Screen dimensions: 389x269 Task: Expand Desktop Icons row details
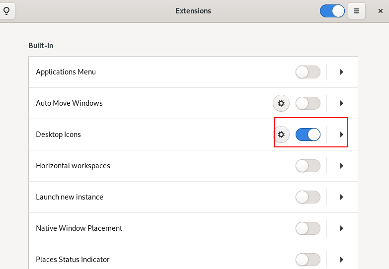(342, 134)
